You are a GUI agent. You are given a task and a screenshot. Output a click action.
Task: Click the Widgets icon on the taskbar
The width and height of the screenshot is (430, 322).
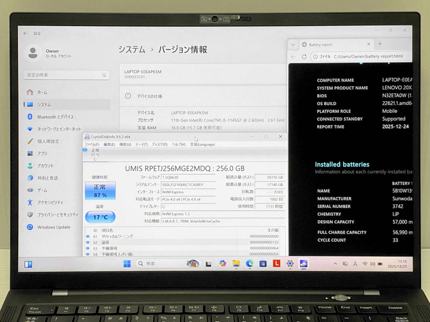point(28,264)
